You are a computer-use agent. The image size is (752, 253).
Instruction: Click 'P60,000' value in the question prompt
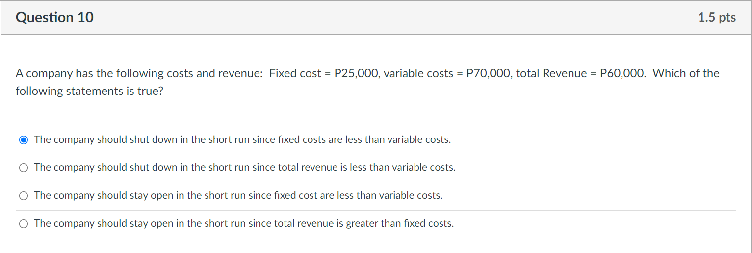pyautogui.click(x=622, y=73)
